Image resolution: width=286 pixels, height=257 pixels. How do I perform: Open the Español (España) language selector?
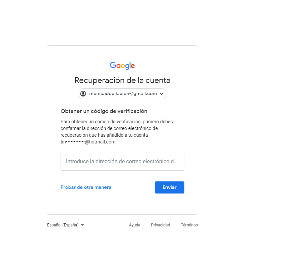(65, 225)
